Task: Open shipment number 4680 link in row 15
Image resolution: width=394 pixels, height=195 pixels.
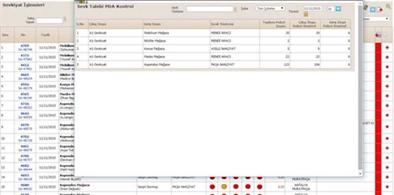Action: click(x=25, y=185)
